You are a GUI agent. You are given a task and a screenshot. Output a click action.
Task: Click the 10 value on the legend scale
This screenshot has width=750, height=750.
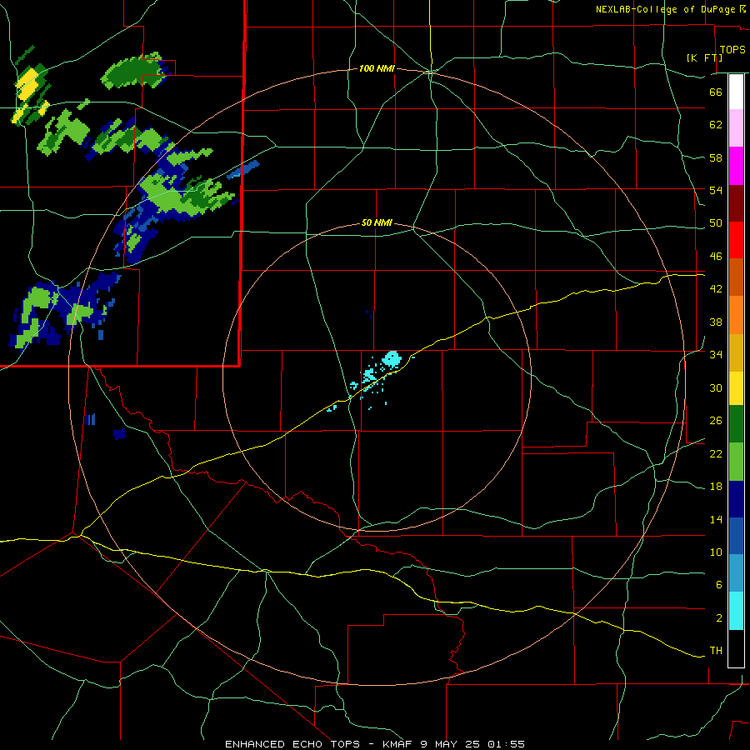(x=716, y=552)
